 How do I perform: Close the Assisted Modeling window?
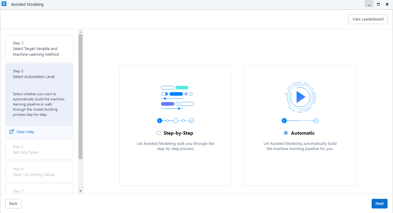click(387, 4)
